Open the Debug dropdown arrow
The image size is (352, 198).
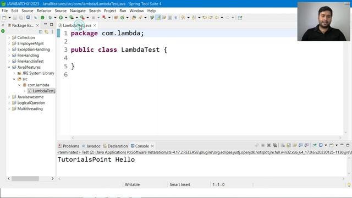pos(55,18)
